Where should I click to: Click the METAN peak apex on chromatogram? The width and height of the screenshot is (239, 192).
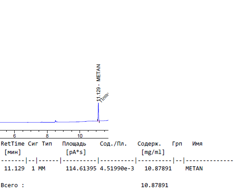click(98, 104)
